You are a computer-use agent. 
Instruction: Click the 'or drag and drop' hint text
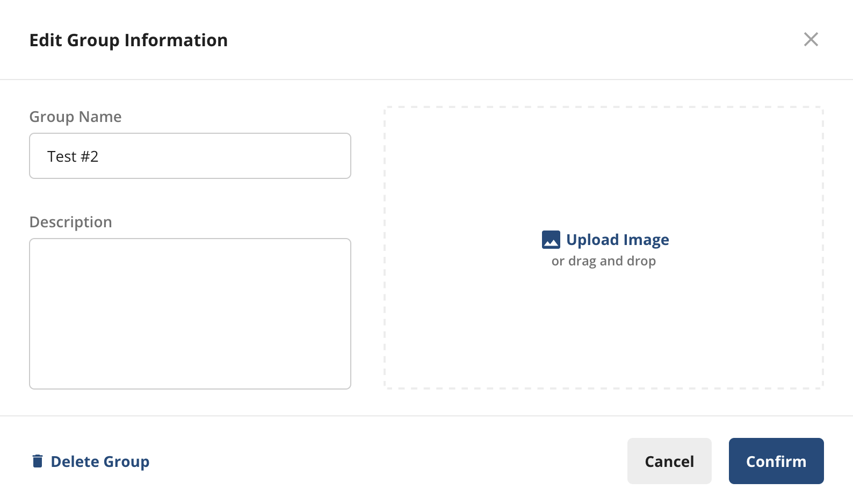(x=604, y=261)
